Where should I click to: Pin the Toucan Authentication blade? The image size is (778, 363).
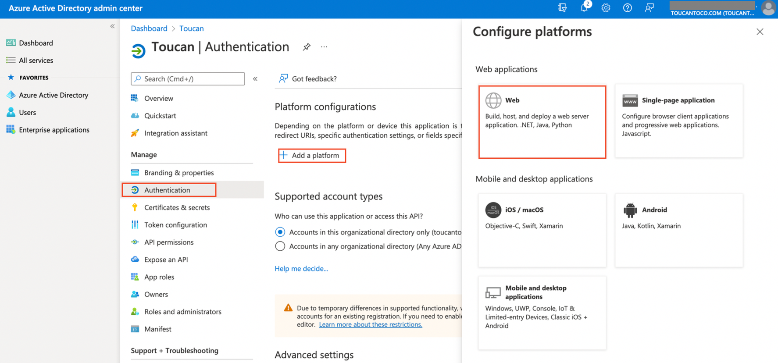click(307, 46)
